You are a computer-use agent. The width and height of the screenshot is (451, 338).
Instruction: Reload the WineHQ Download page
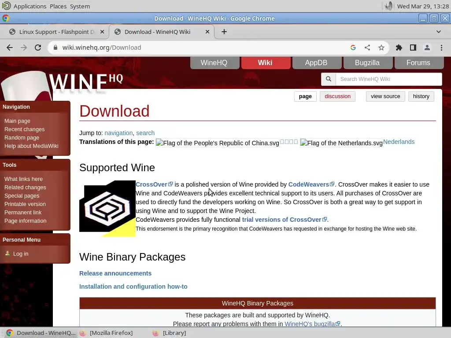click(x=38, y=48)
